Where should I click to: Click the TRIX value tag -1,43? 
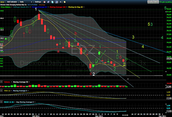pos(169,98)
